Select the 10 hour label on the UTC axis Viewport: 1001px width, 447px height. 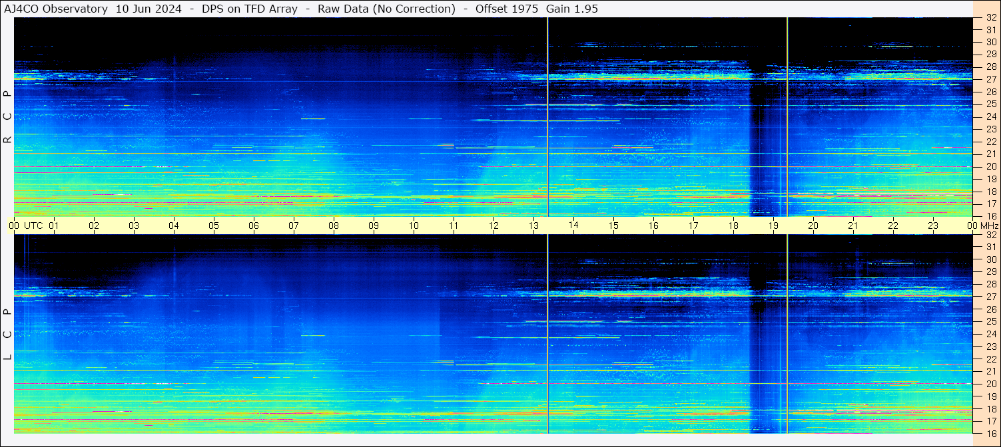[414, 225]
